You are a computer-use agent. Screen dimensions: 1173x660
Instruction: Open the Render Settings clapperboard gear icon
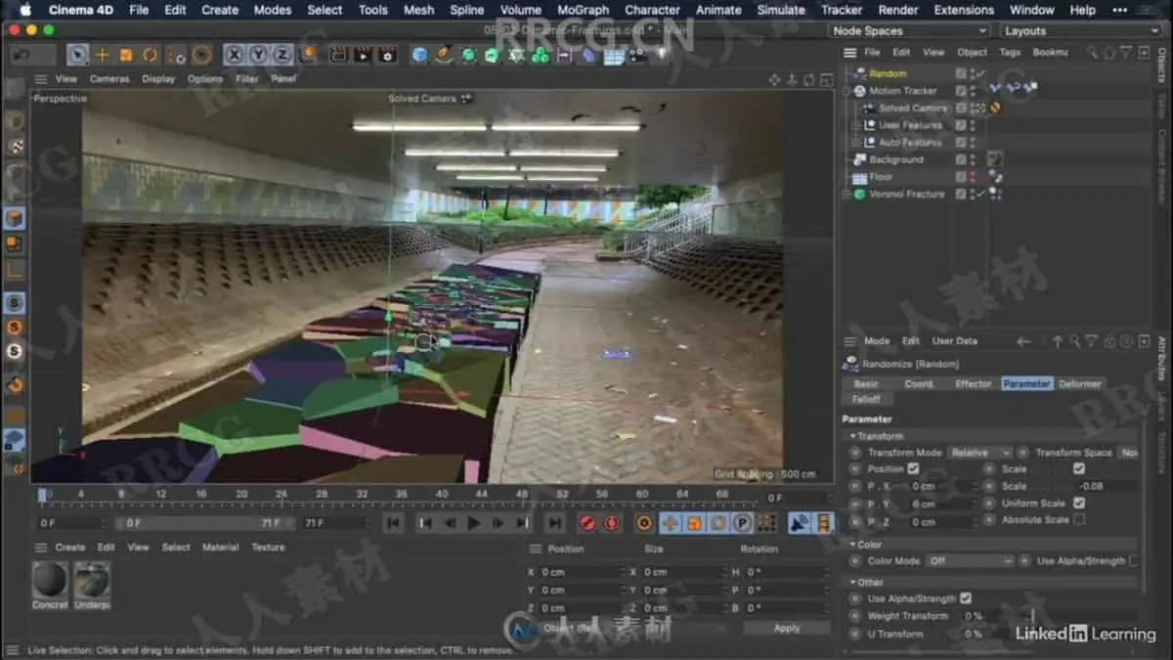pyautogui.click(x=387, y=55)
